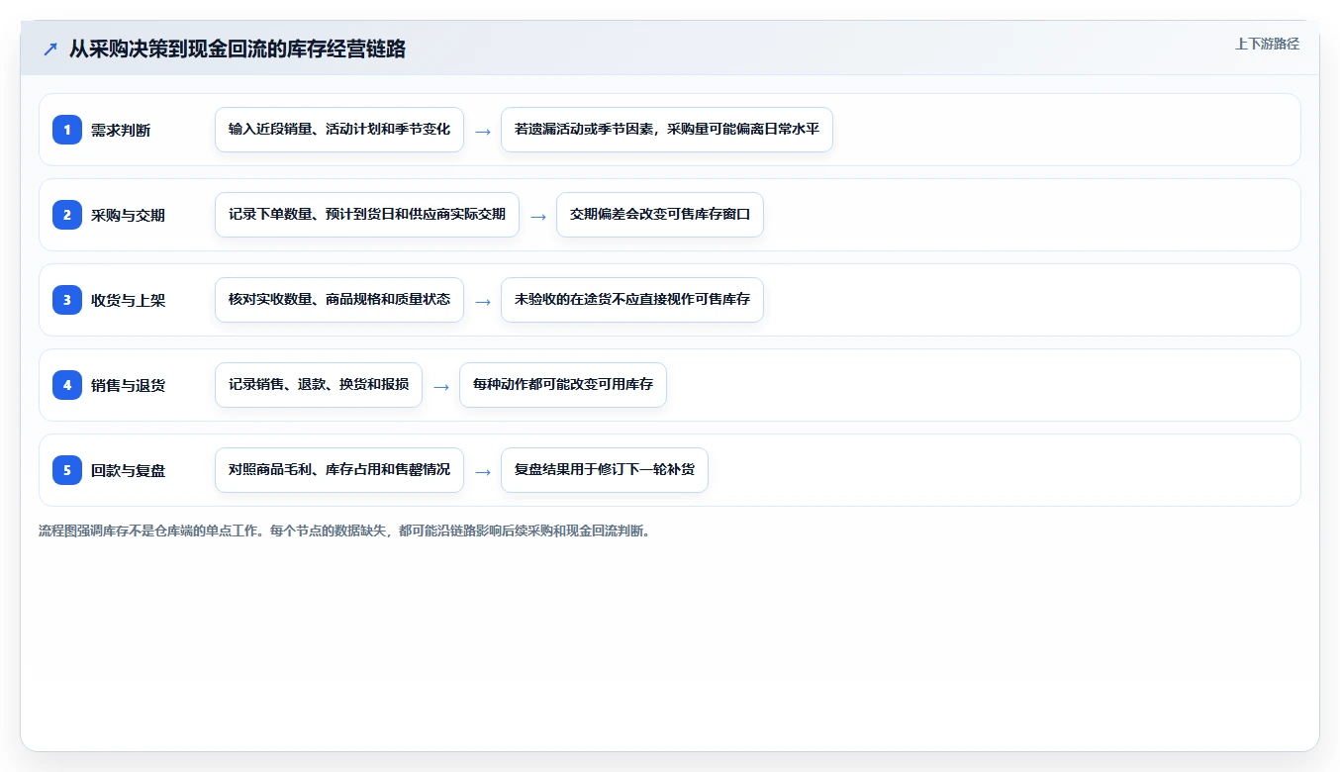
Task: Click the arrow icon beside the title
Action: click(x=50, y=48)
